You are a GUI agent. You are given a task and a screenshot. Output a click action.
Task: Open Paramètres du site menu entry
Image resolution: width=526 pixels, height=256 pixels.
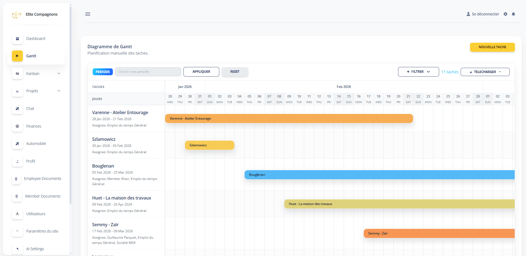point(42,231)
